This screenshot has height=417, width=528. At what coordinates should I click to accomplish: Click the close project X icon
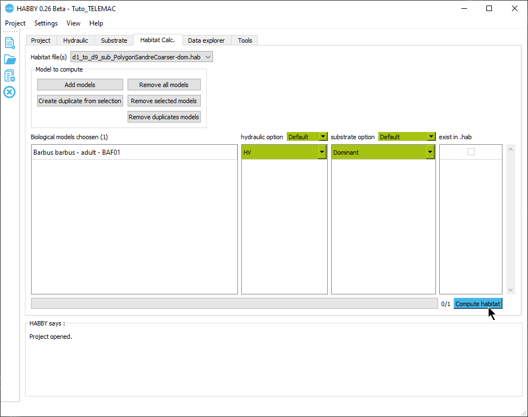(9, 92)
